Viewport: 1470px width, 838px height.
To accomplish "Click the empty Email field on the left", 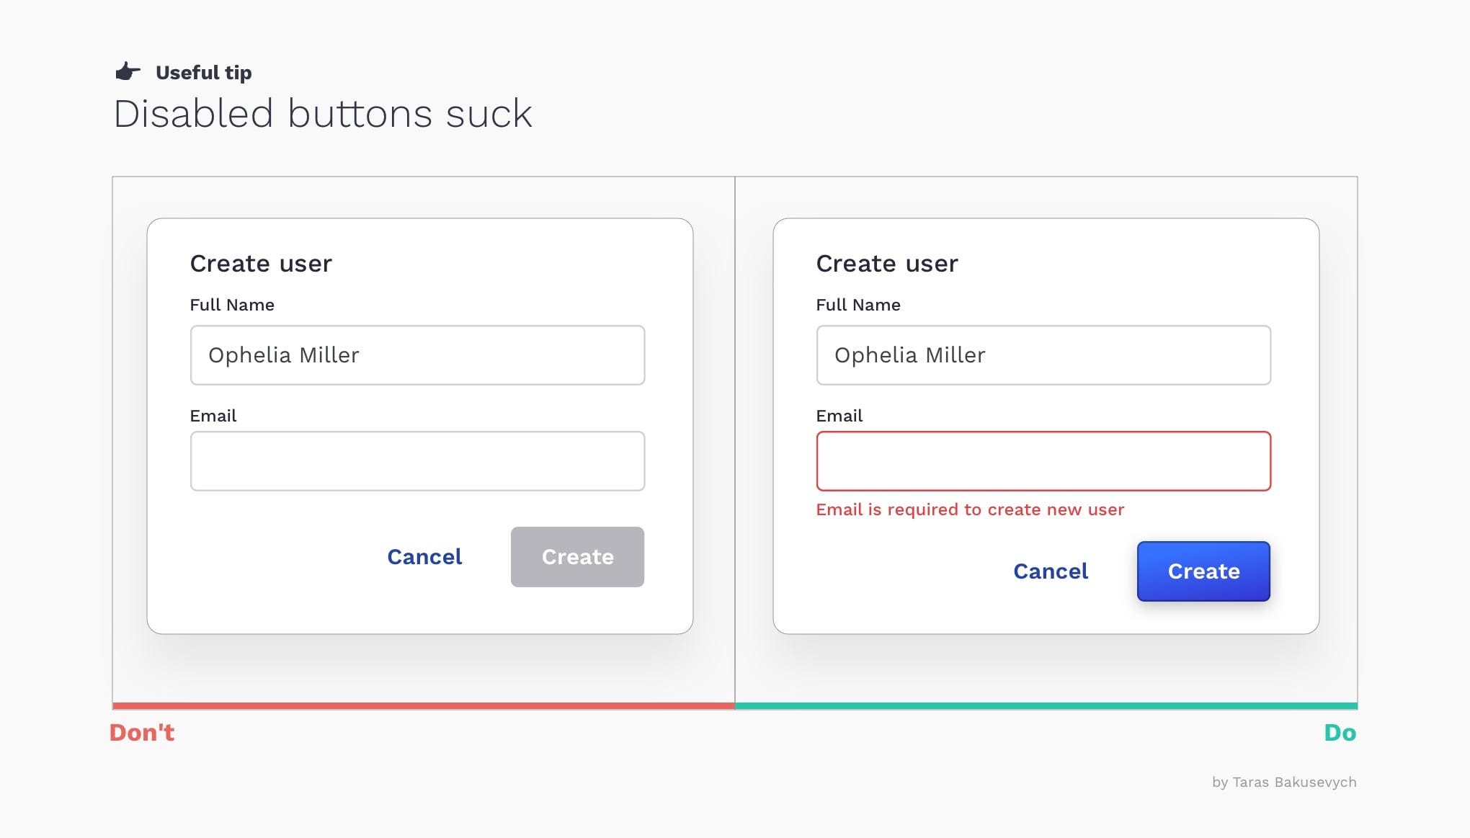I will (x=416, y=460).
